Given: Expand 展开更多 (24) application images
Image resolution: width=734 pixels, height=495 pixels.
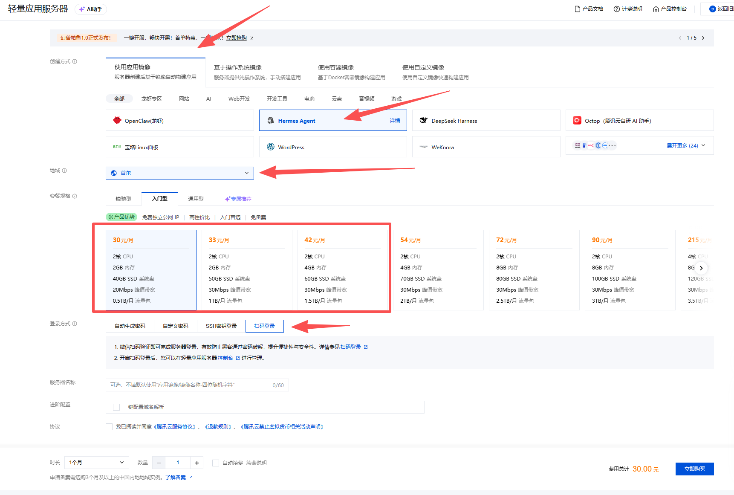Looking at the screenshot, I should 686,146.
